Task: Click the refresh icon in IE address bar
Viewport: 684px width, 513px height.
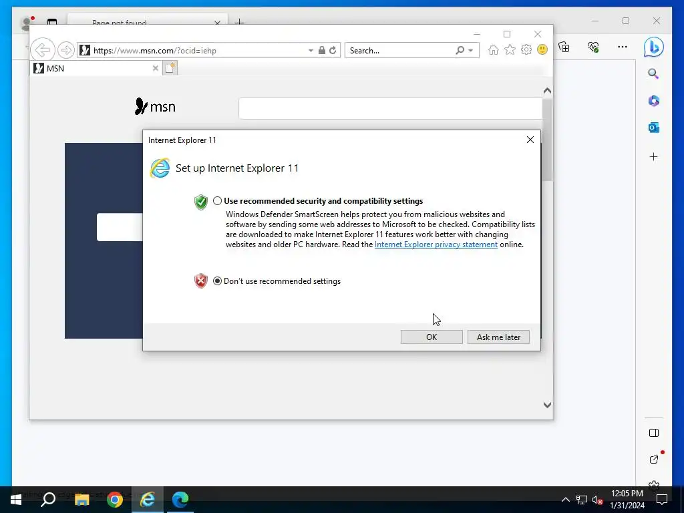Action: [333, 50]
